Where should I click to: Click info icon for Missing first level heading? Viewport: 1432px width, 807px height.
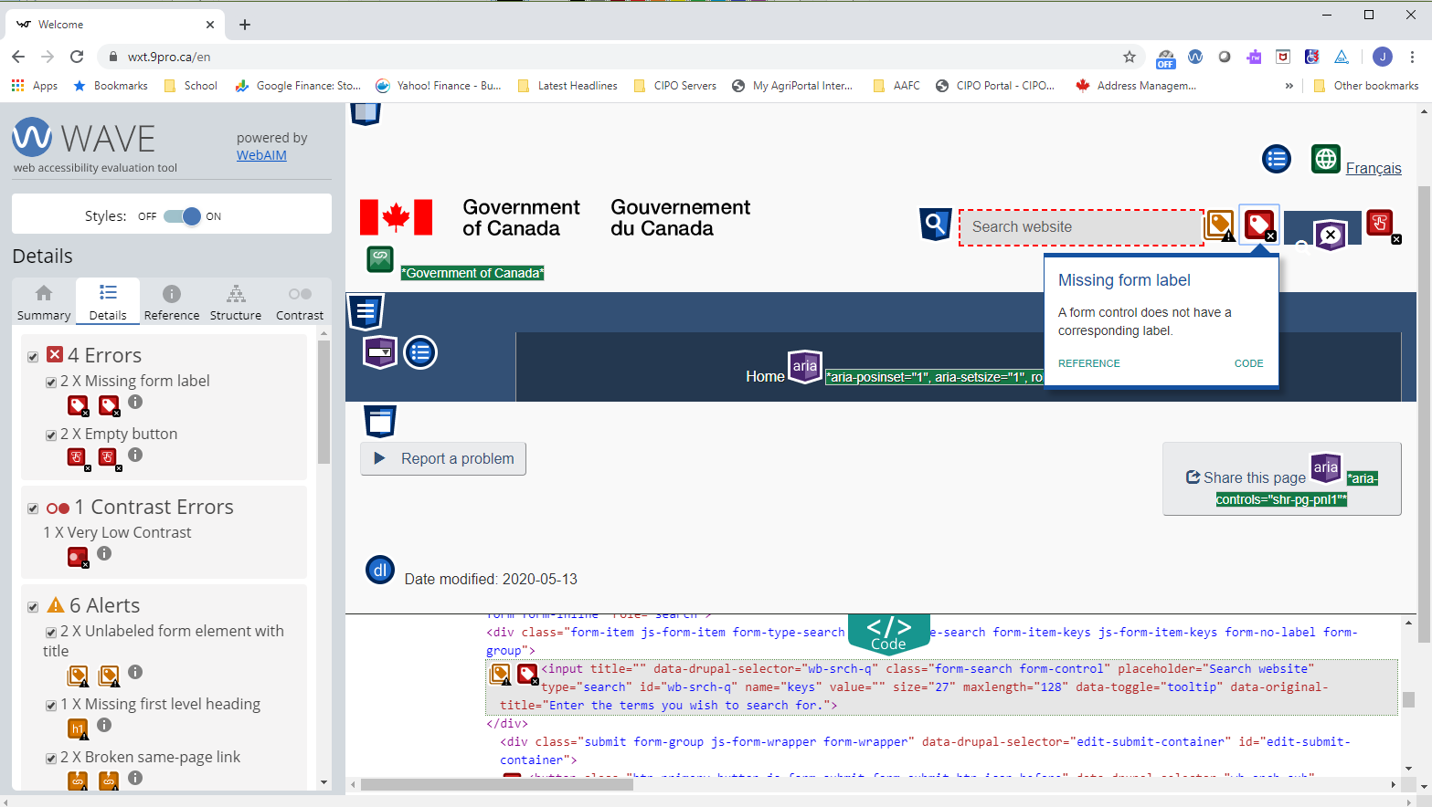[x=104, y=725]
